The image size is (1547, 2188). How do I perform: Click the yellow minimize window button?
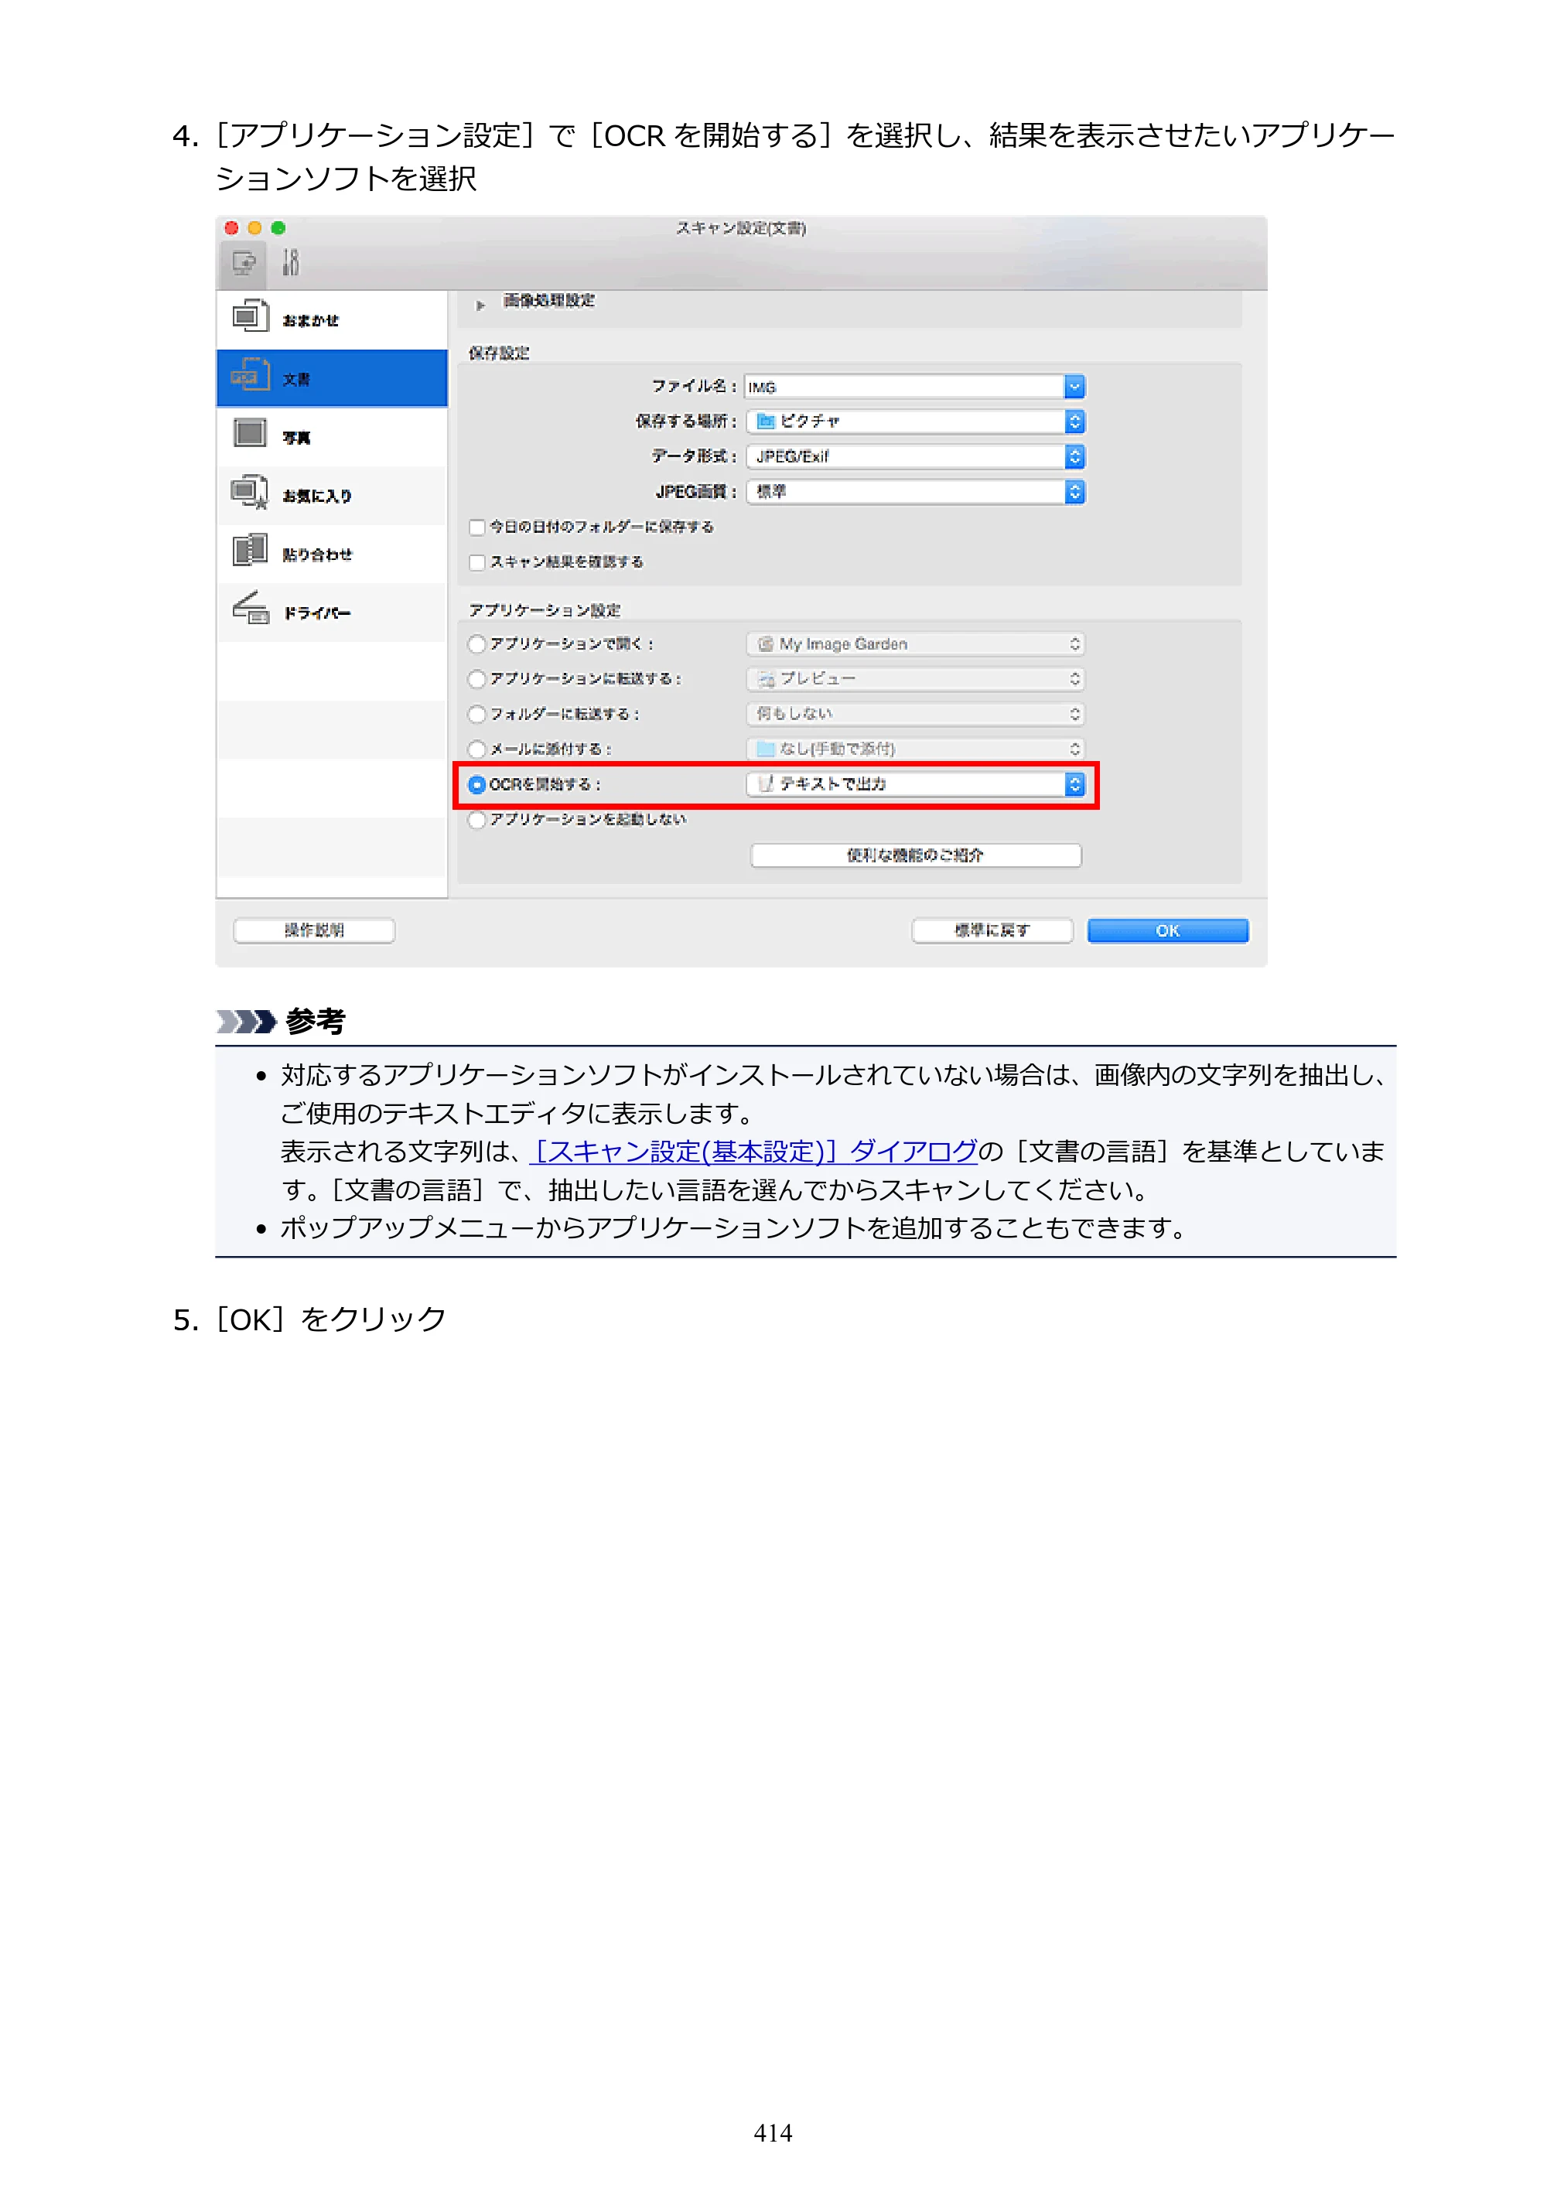point(254,227)
